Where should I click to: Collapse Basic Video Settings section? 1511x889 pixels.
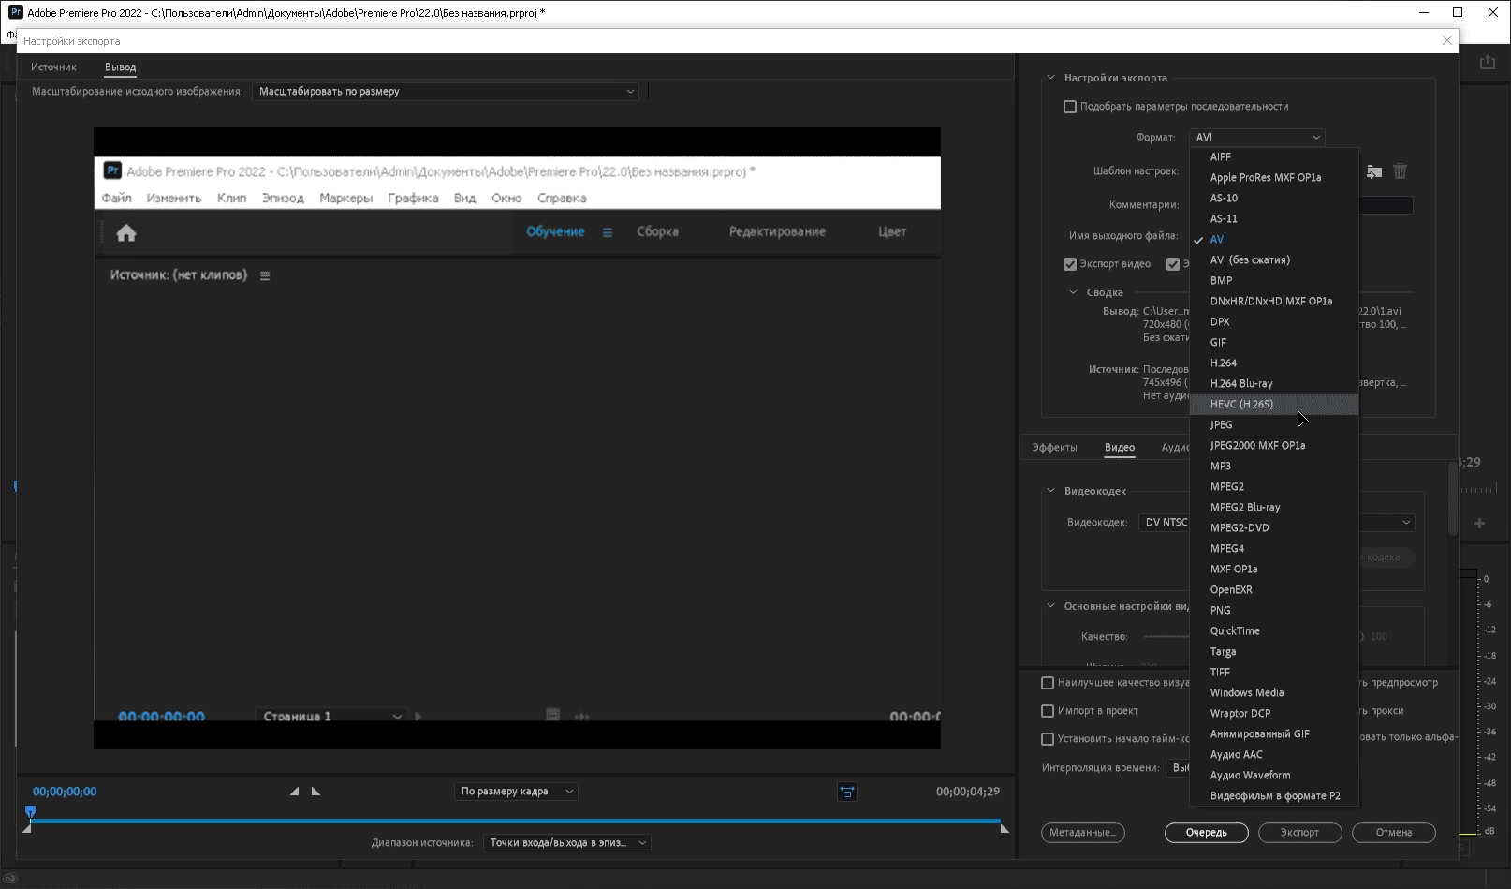(x=1051, y=606)
